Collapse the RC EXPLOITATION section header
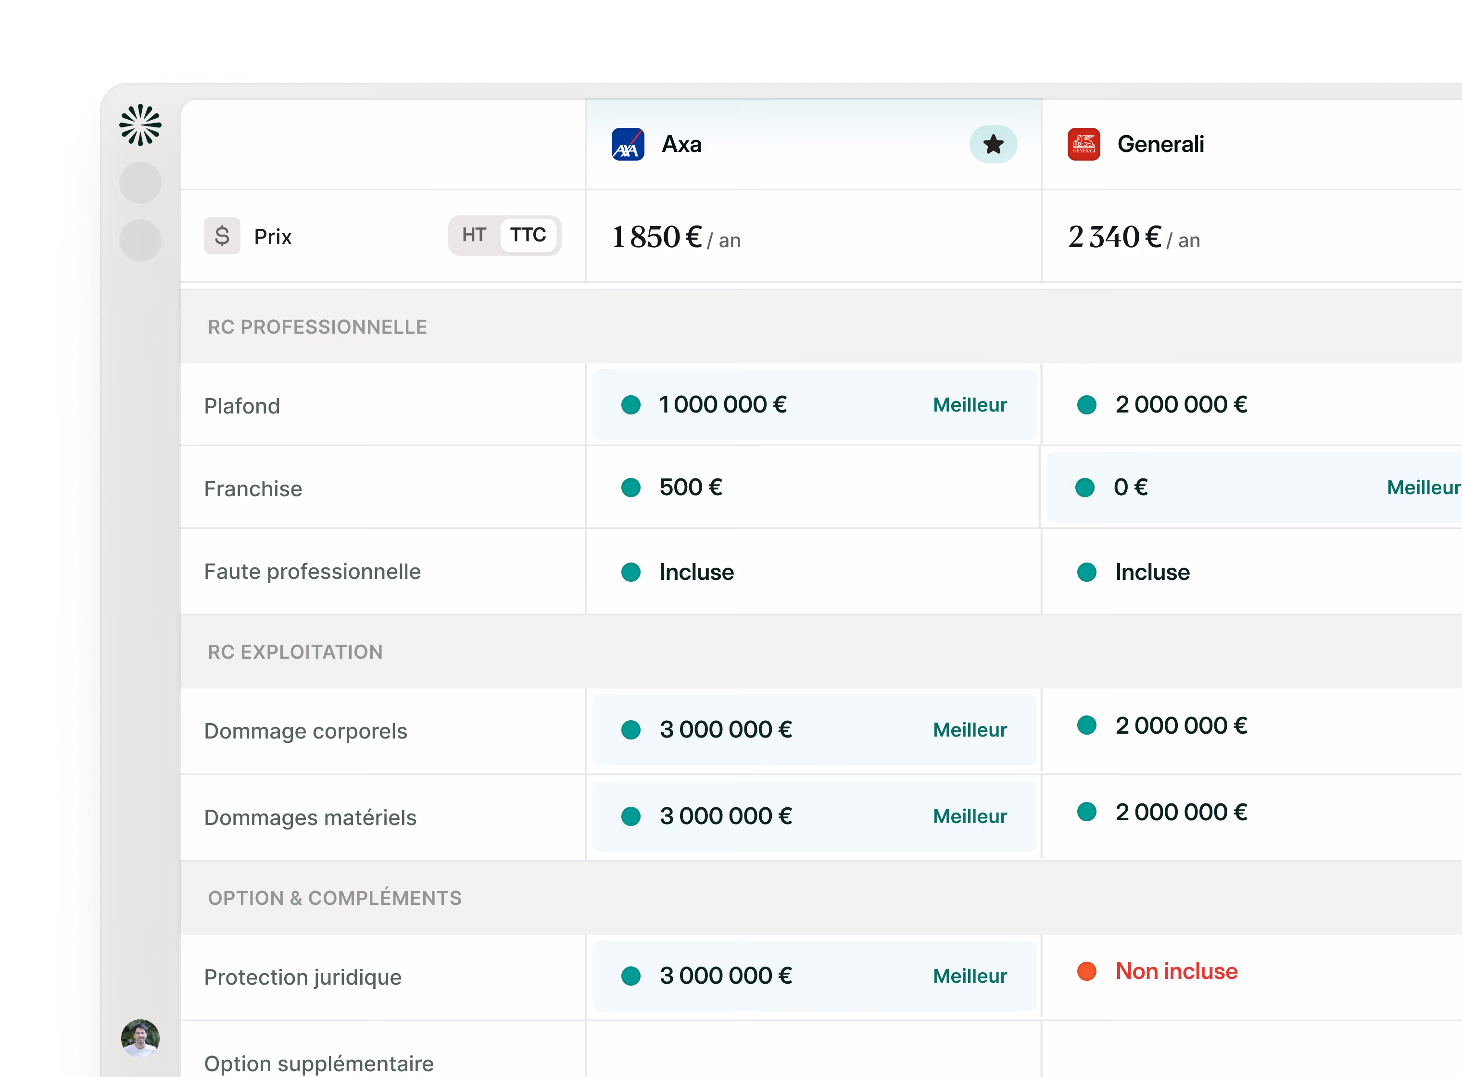 pyautogui.click(x=295, y=651)
